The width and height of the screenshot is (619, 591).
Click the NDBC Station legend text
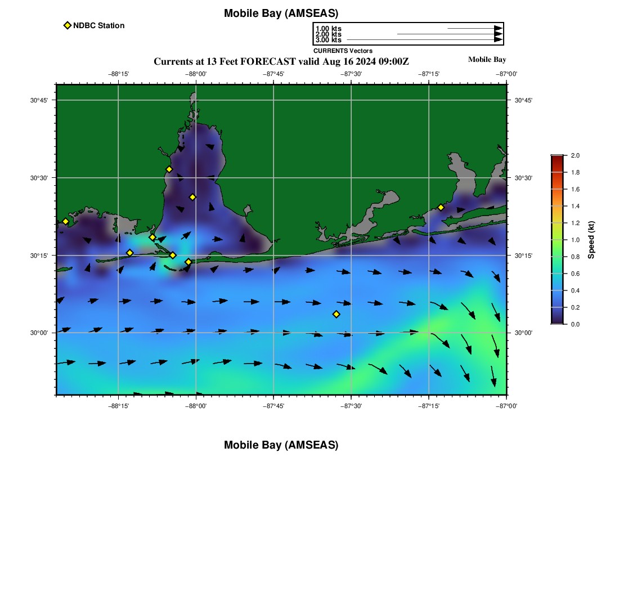[98, 25]
